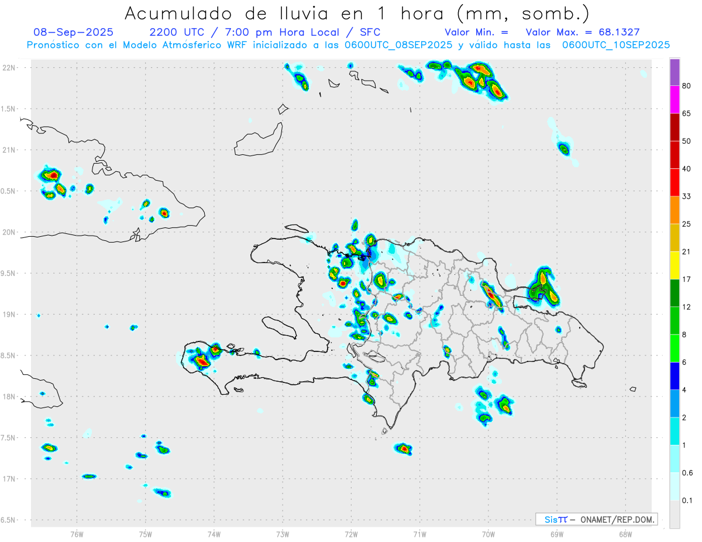Click the "Valor Max. = 68.1327" readout
The height and width of the screenshot is (542, 702).
582,32
